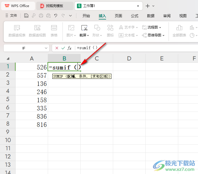Click the pie chart icon
This screenshot has height=174, width=198.
pos(192,35)
